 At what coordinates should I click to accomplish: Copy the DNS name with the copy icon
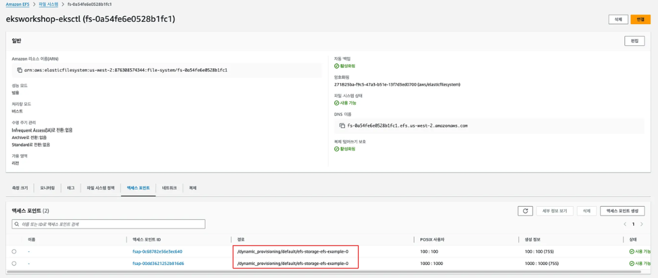[x=343, y=125]
